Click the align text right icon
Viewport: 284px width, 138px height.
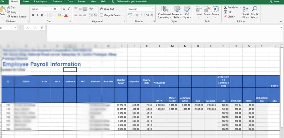pyautogui.click(x=85, y=15)
